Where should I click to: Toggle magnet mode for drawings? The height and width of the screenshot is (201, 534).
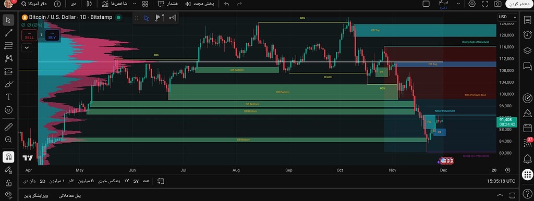coord(8,157)
